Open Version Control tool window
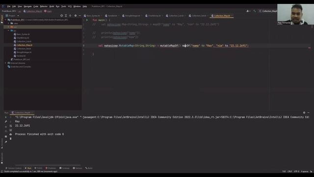Screen dimensions: 314x177 pos(13,168)
